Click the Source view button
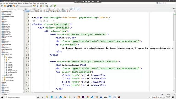176x99 pixels. click(x=27, y=11)
